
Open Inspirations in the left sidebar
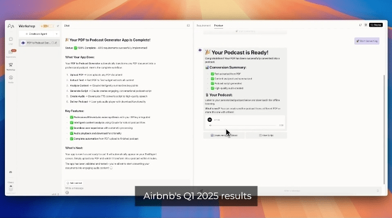coord(11,53)
